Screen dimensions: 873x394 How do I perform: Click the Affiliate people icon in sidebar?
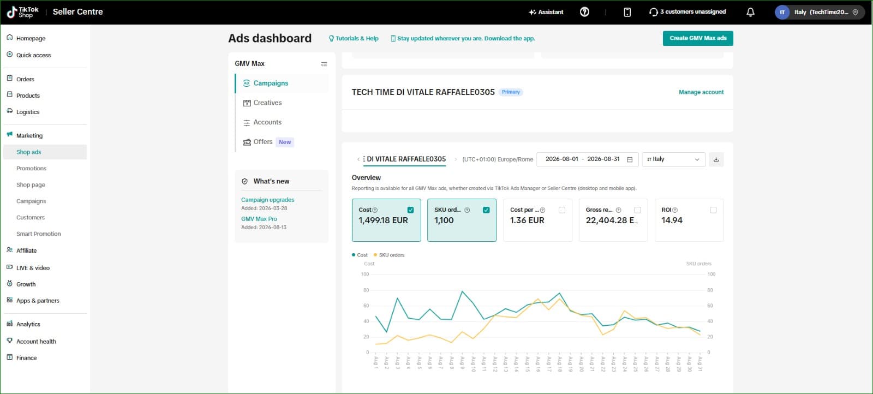(10, 250)
